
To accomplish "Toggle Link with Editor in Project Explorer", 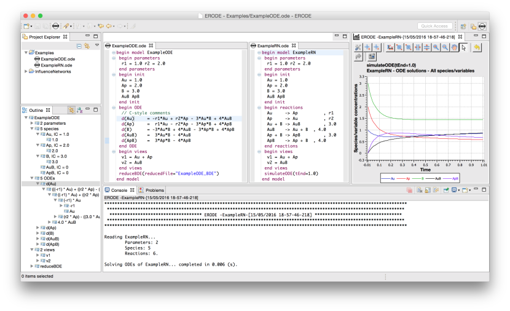I will pyautogui.click(x=87, y=46).
